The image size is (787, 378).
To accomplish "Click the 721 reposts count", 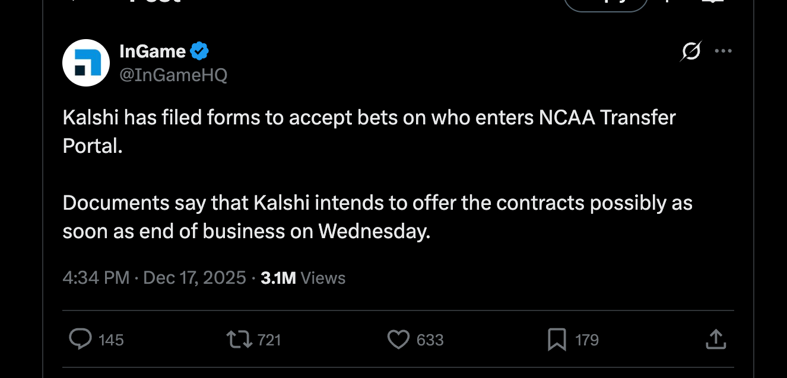I will pos(269,340).
